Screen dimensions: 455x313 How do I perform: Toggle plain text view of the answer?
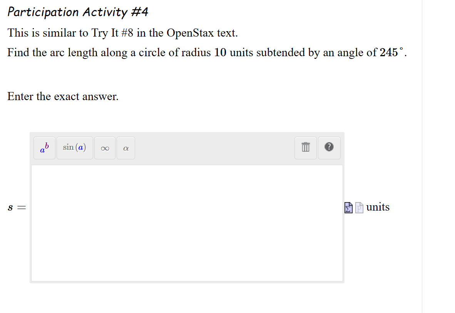click(358, 207)
